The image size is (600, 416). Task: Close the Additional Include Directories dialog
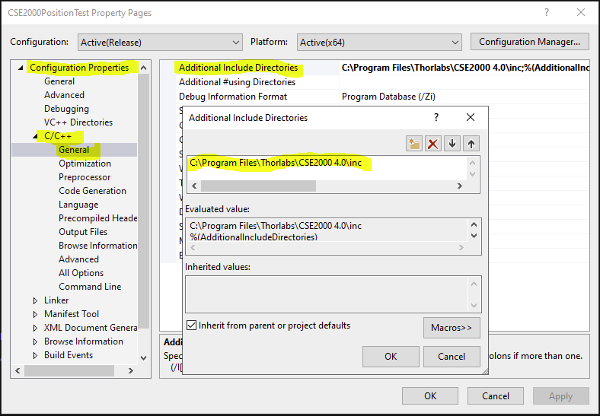click(x=471, y=118)
